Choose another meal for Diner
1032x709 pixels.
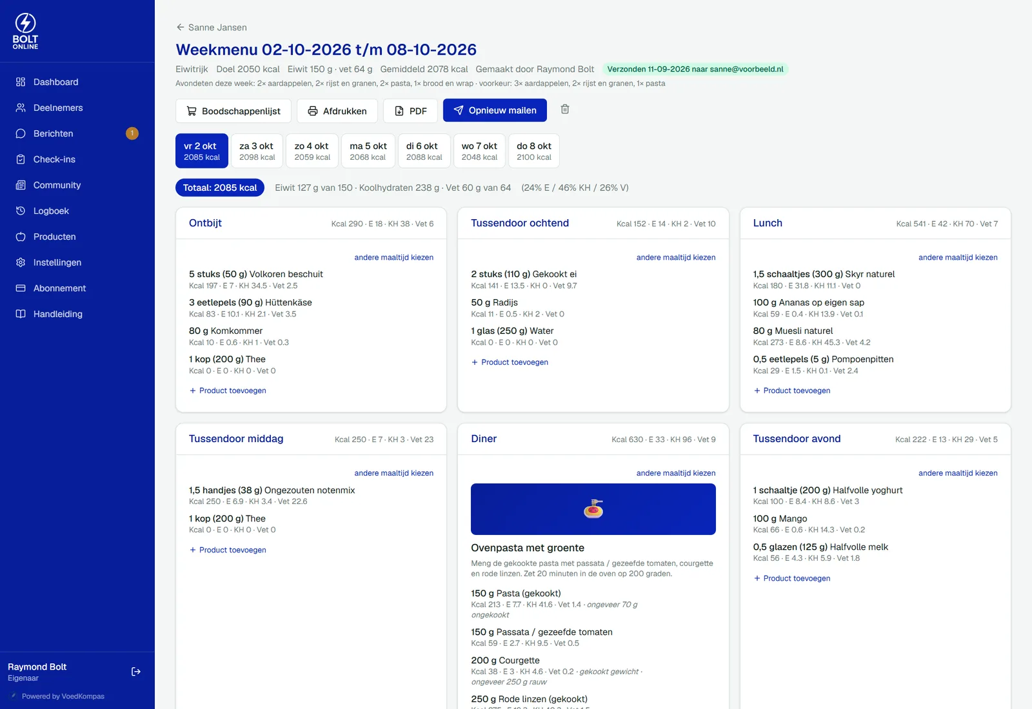(x=676, y=473)
